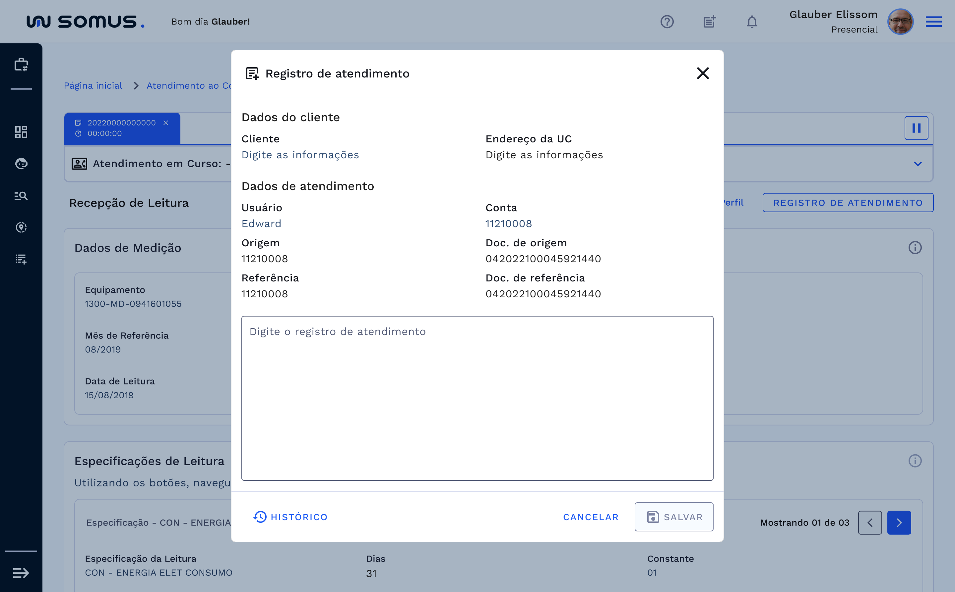Click the SALVAR button
This screenshot has width=955, height=592.
click(x=674, y=517)
